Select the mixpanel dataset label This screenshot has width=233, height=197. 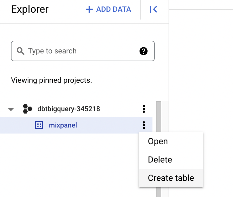click(63, 125)
